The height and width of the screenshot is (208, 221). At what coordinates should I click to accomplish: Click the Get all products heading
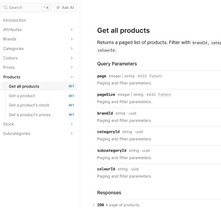tap(124, 31)
